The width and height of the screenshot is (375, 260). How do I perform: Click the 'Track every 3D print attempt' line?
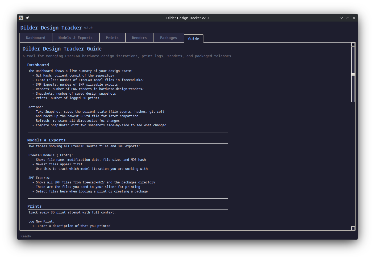click(72, 212)
